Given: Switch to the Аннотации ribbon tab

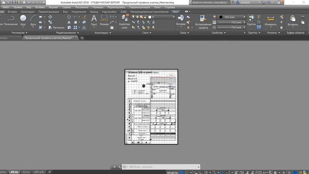Looking at the screenshot, I should click(28, 12).
